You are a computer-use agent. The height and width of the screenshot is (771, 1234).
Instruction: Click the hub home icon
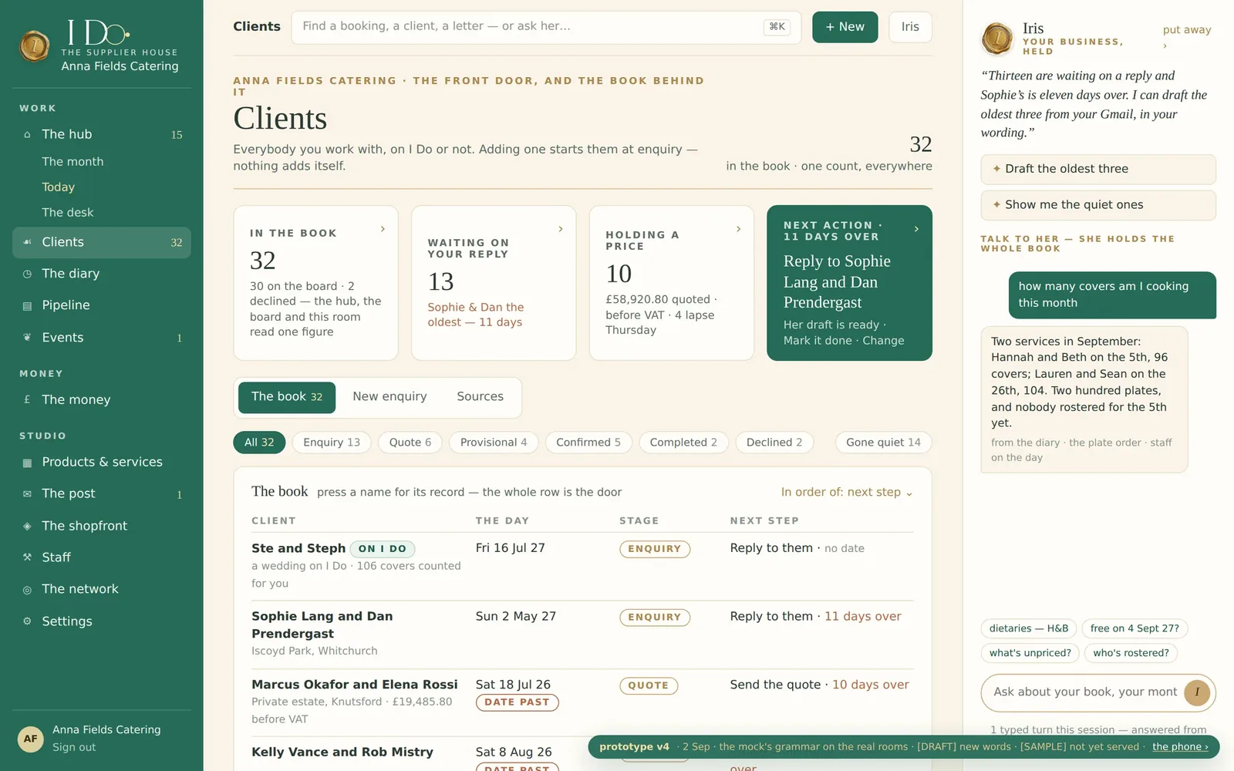[27, 134]
